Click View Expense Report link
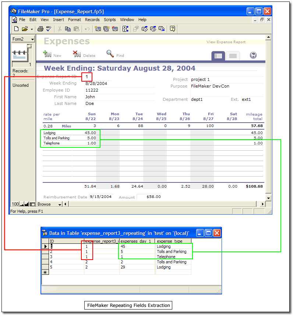 (226, 42)
